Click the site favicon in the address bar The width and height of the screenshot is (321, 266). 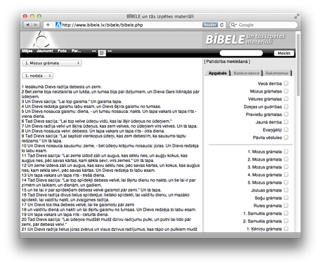pyautogui.click(x=58, y=25)
